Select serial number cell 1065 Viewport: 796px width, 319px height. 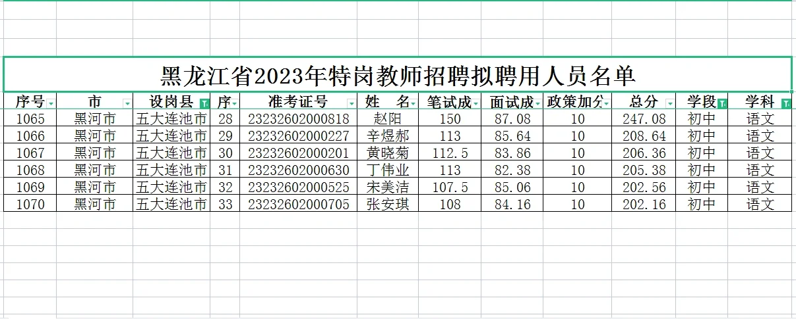30,119
